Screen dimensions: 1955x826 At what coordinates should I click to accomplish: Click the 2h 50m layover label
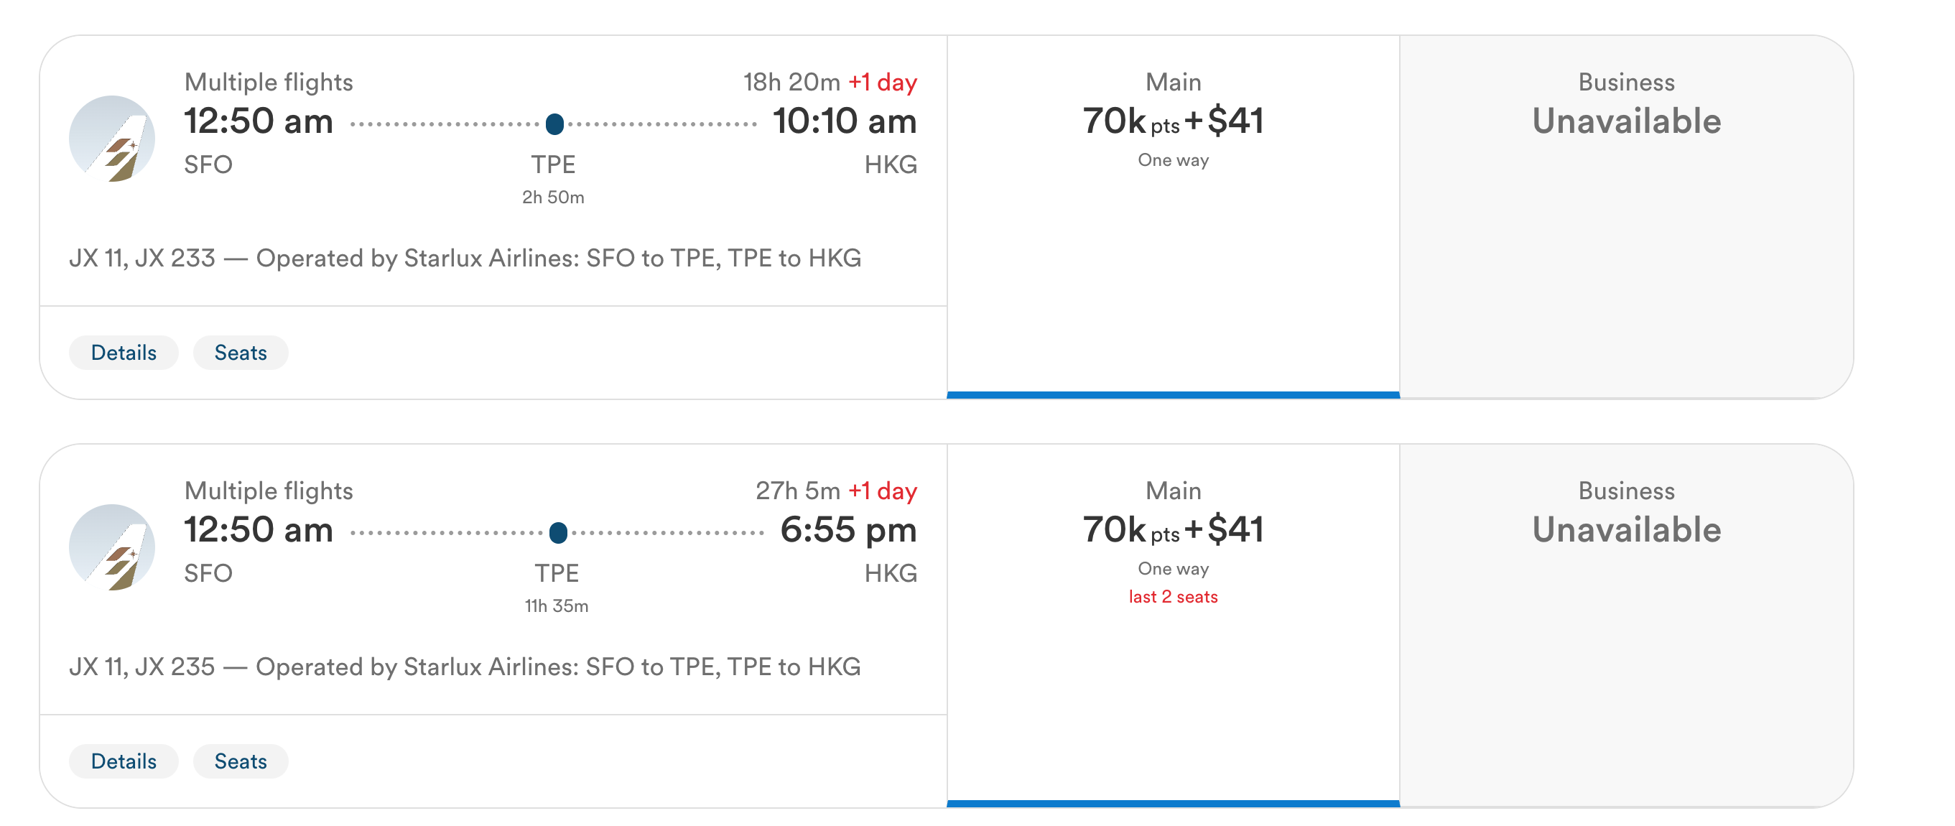click(553, 198)
